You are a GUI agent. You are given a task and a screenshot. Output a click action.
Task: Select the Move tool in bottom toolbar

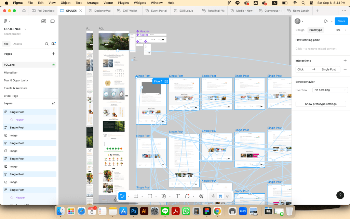122,196
